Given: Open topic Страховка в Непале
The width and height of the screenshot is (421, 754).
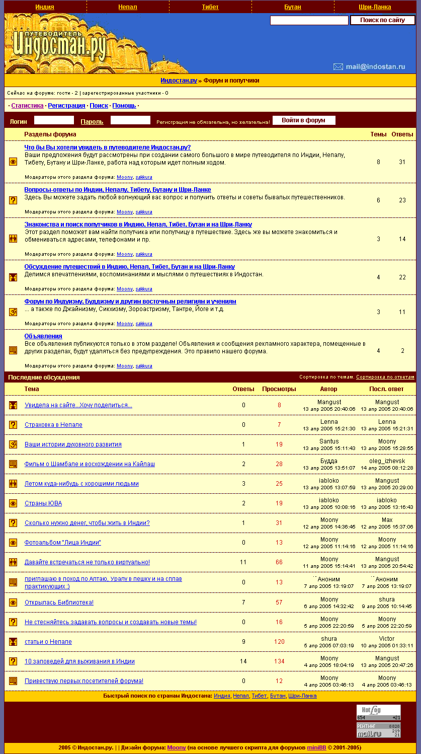Looking at the screenshot, I should pos(53,425).
